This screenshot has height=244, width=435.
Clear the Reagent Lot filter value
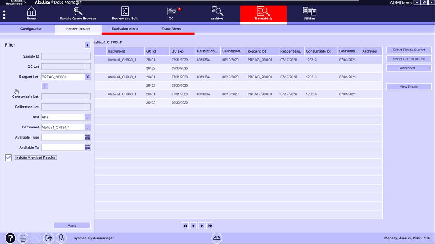click(88, 77)
